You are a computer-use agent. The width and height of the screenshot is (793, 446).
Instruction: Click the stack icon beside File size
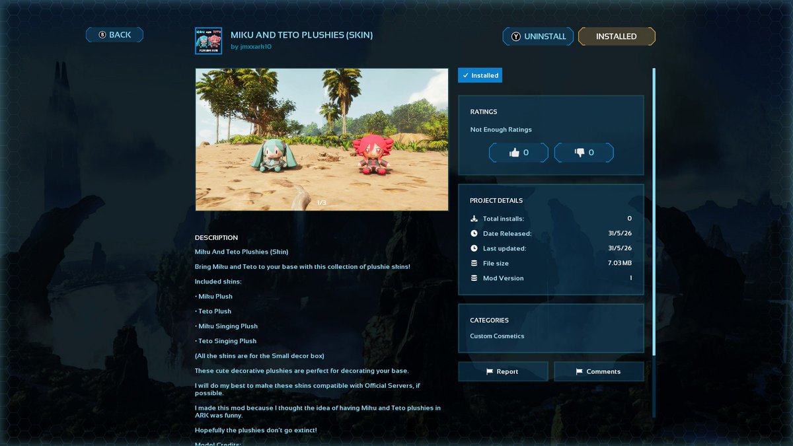(x=474, y=263)
